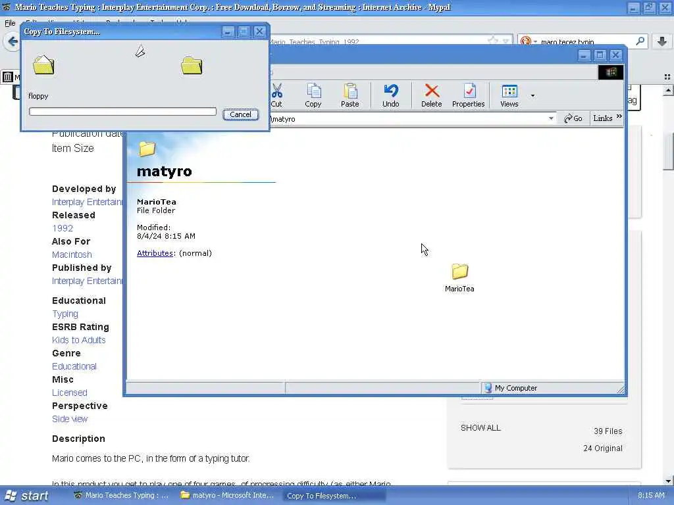This screenshot has width=674, height=505.
Task: Click the 1992 release link
Action: click(63, 228)
